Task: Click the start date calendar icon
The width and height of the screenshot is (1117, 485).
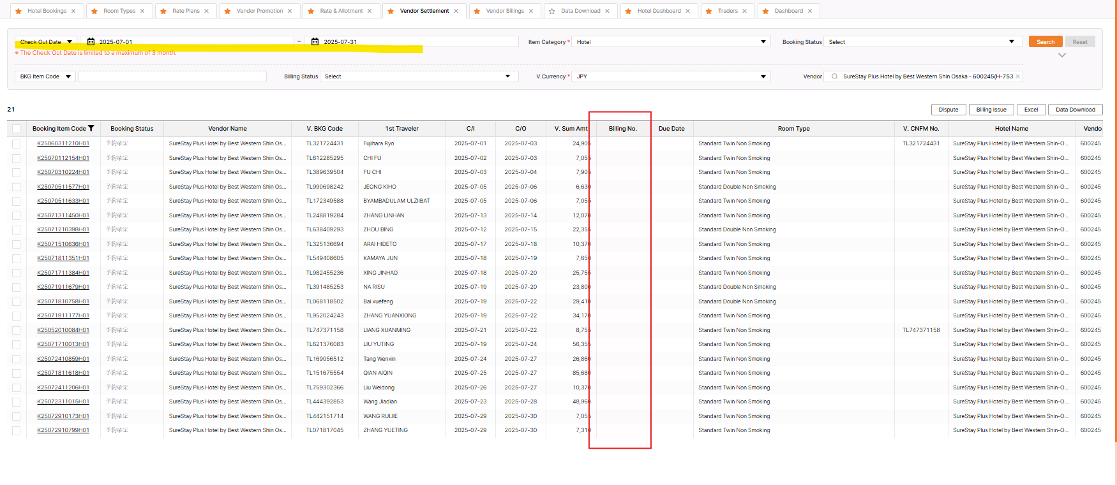Action: pyautogui.click(x=91, y=41)
